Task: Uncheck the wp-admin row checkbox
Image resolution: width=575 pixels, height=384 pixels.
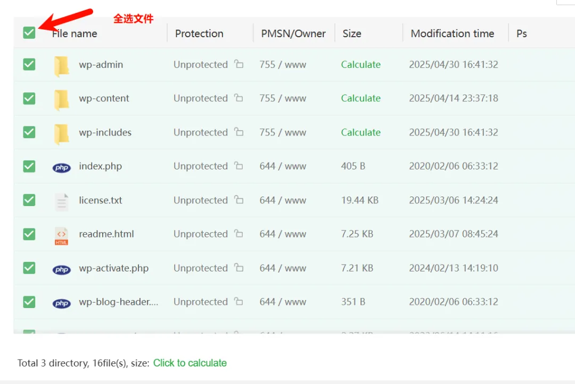Action: [29, 64]
